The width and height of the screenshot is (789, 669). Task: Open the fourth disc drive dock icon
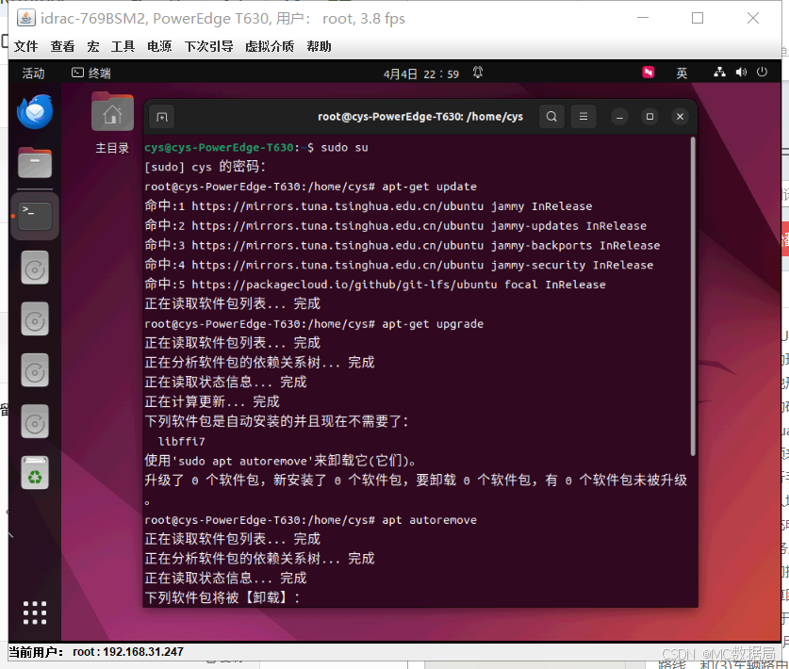click(35, 422)
